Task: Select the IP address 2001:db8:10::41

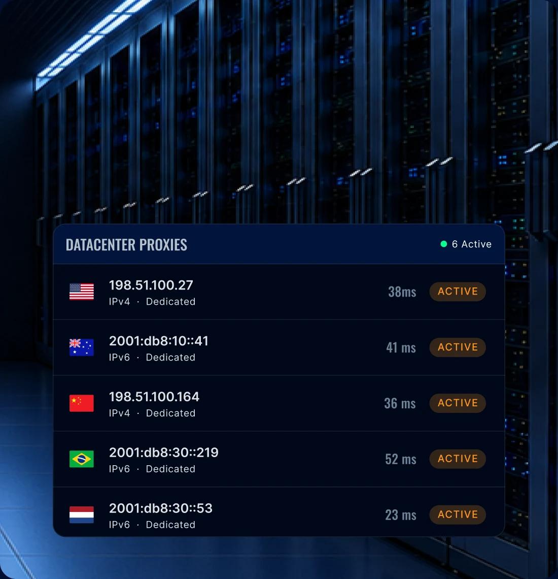Action: point(159,341)
